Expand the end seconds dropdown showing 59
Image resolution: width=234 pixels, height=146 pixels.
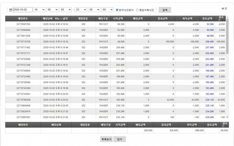pyautogui.click(x=107, y=10)
